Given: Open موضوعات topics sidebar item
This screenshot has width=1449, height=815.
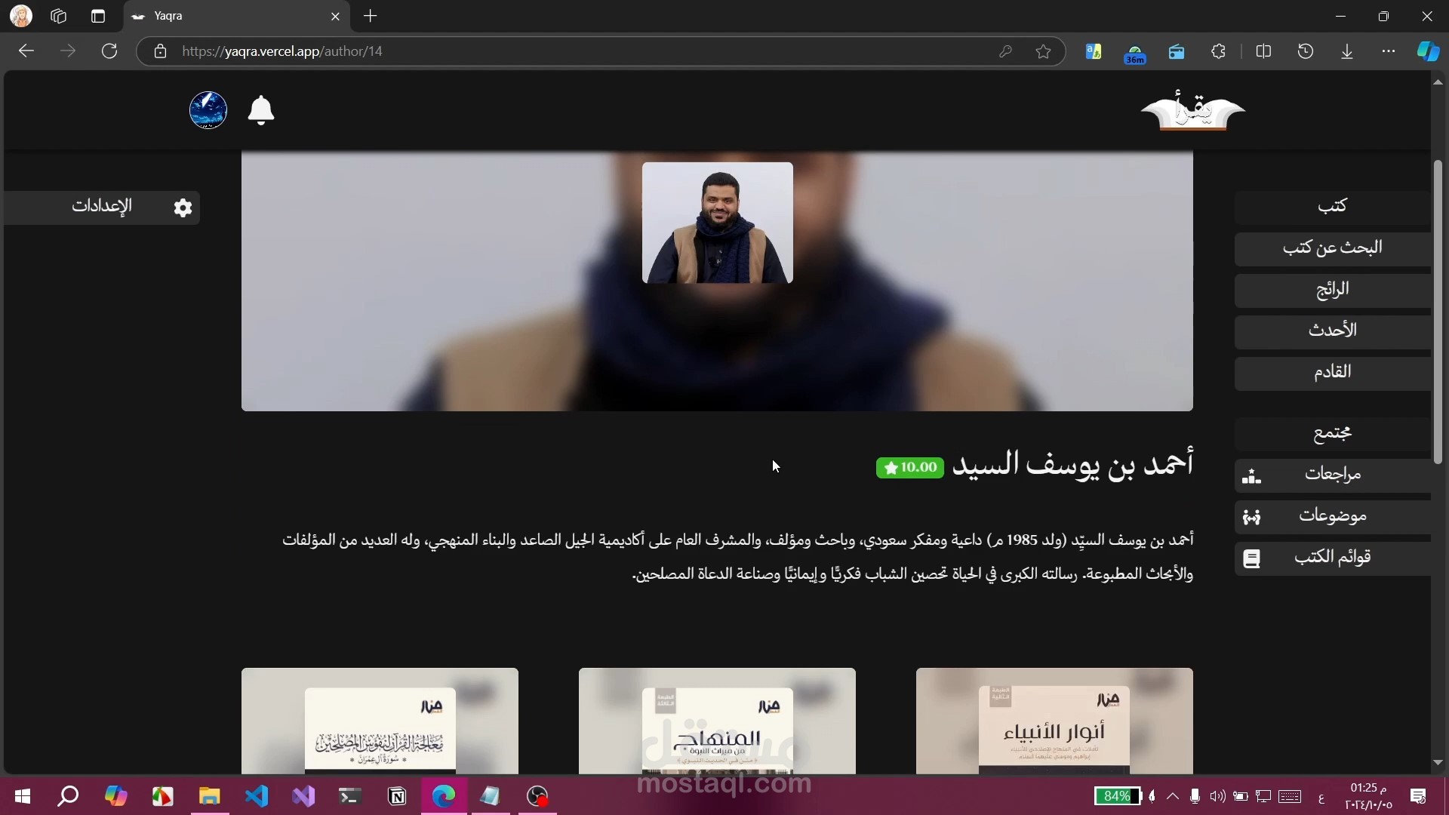Looking at the screenshot, I should [x=1332, y=516].
